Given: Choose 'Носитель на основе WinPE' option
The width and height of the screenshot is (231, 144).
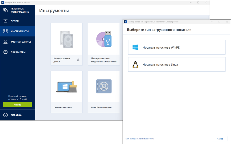Looking at the screenshot, I should [176, 47].
